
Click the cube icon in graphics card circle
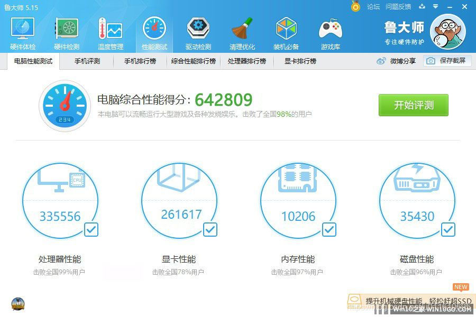(179, 178)
